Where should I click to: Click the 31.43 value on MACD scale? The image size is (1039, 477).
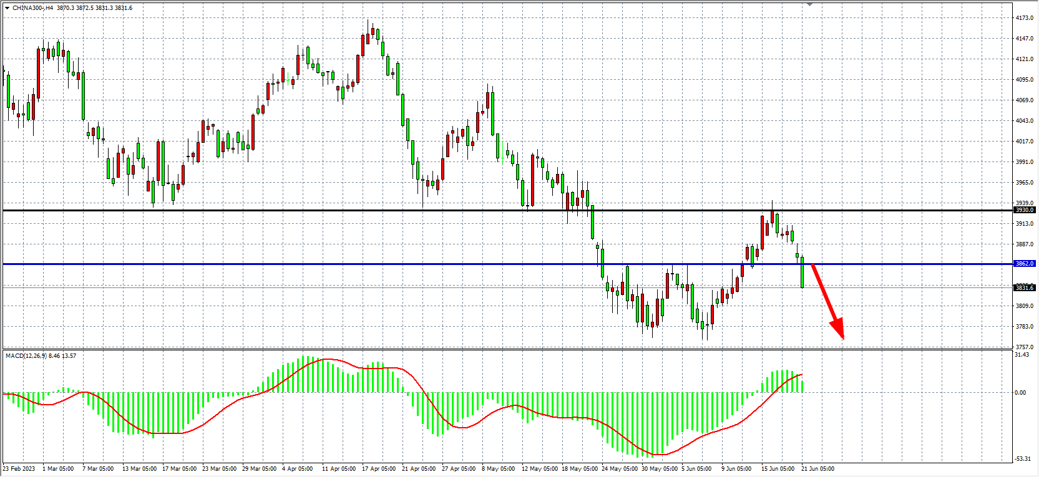1022,355
